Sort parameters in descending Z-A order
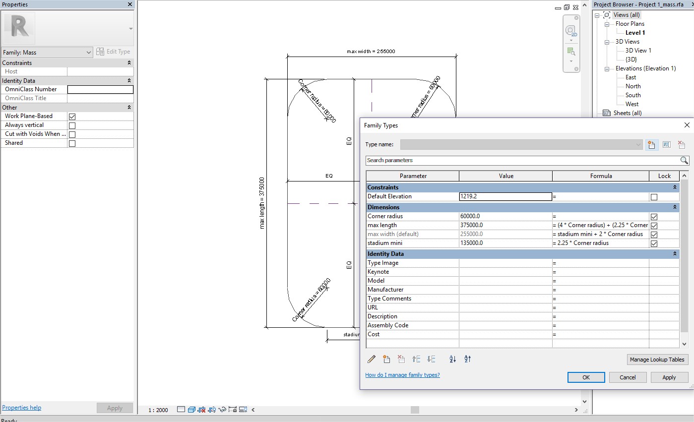This screenshot has height=422, width=694. (x=467, y=359)
